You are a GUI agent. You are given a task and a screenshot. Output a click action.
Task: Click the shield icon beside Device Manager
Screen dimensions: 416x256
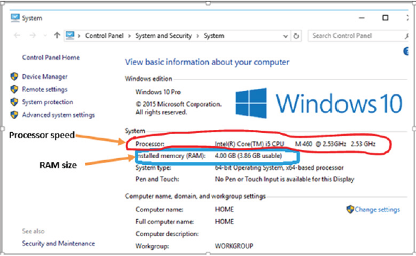tap(14, 77)
